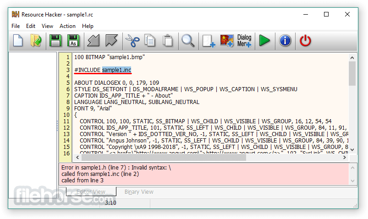Click the editor vertical scrollbar up arrow
368x219 pixels.
click(x=352, y=58)
